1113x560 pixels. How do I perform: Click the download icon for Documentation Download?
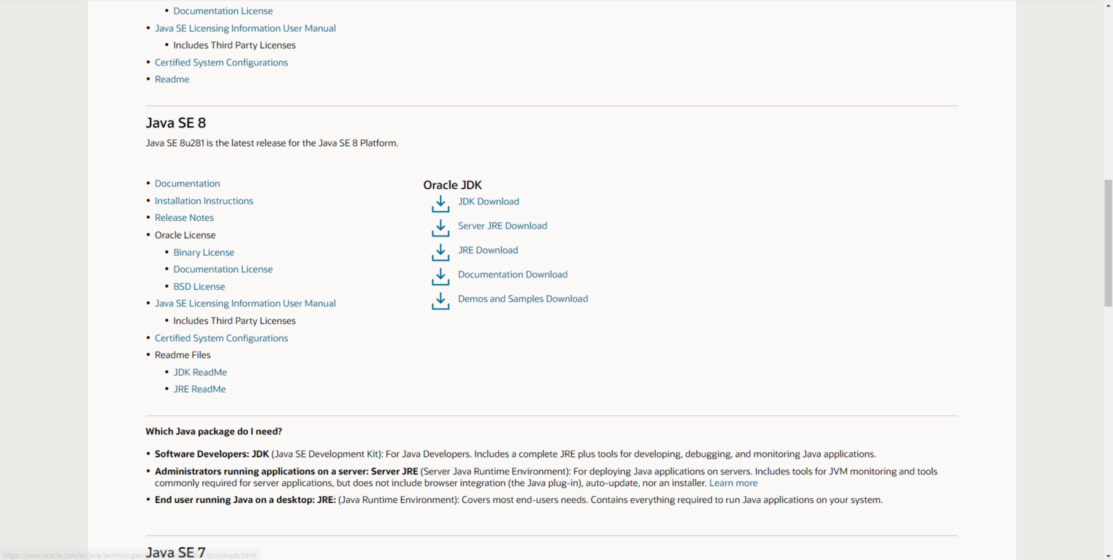pyautogui.click(x=440, y=277)
